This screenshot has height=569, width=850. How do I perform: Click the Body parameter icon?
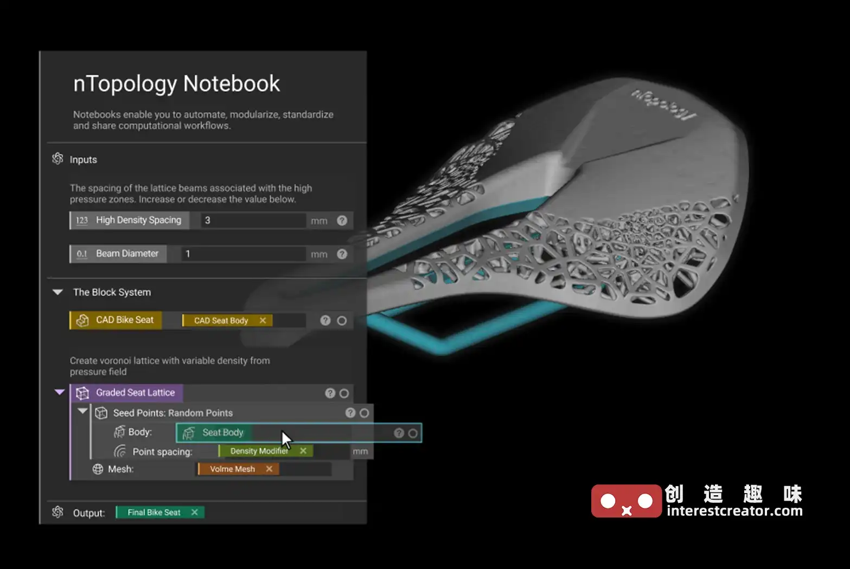119,432
